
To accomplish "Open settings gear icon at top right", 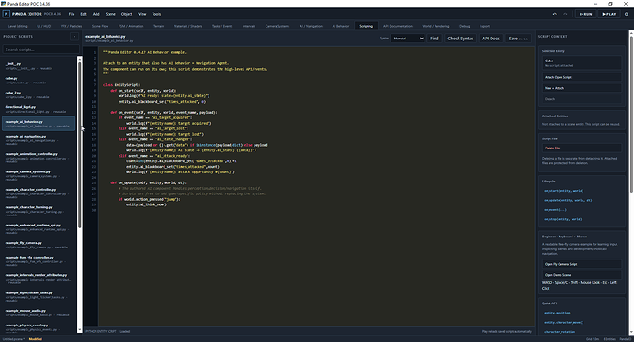I will pos(627,14).
